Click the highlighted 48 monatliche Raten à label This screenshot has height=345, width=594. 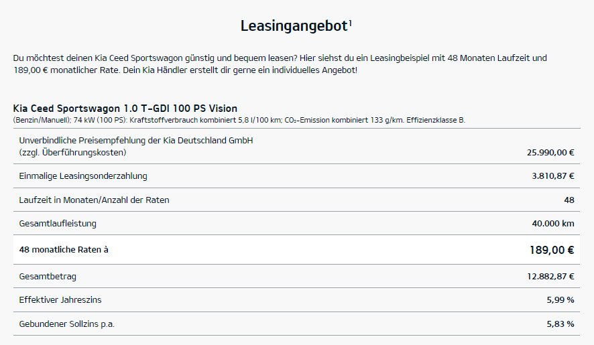[x=64, y=249]
